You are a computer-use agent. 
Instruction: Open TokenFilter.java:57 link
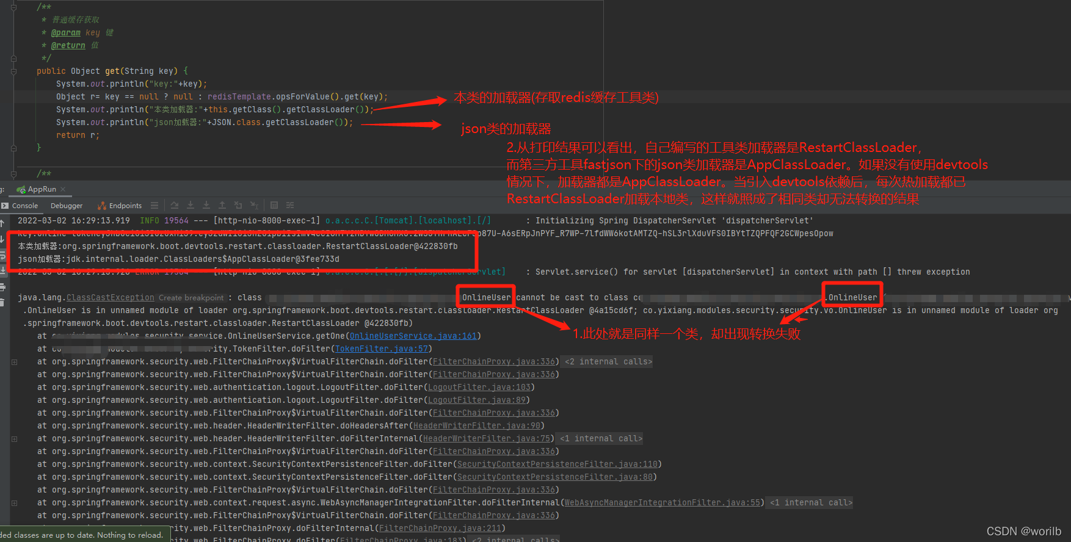click(x=382, y=349)
